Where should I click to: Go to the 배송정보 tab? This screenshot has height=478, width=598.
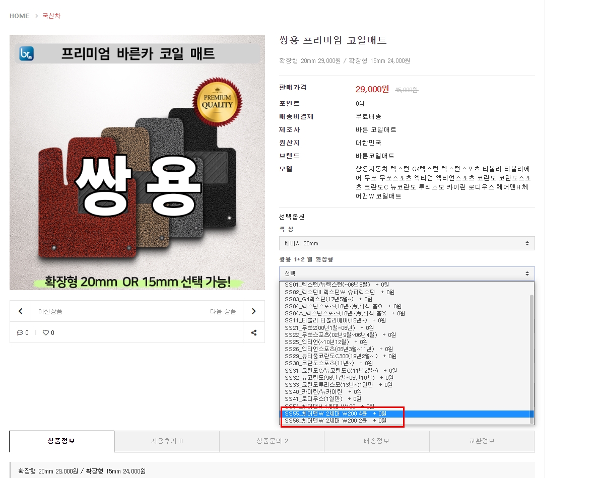point(376,441)
